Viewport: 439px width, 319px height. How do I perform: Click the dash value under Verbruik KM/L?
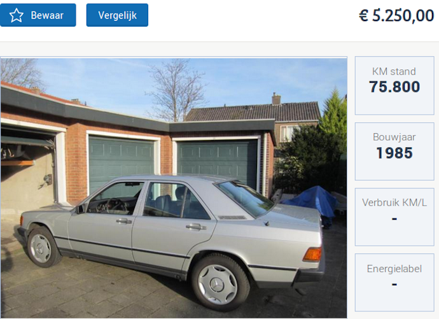click(x=394, y=218)
